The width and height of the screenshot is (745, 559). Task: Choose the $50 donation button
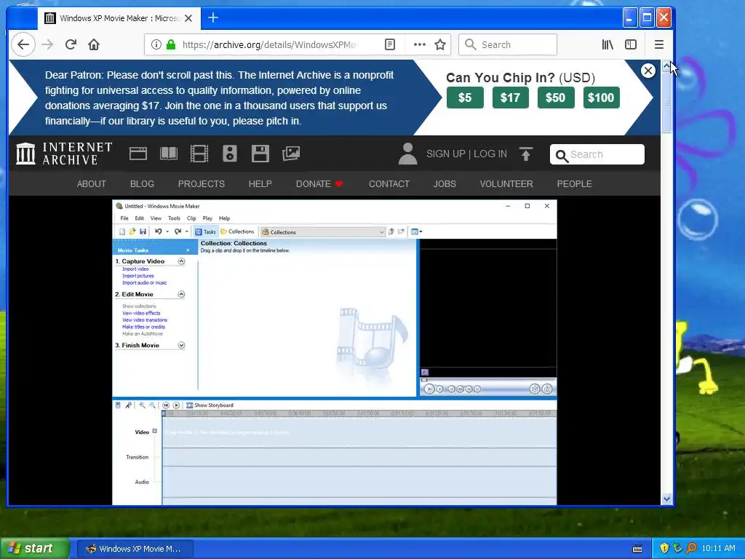pyautogui.click(x=555, y=98)
